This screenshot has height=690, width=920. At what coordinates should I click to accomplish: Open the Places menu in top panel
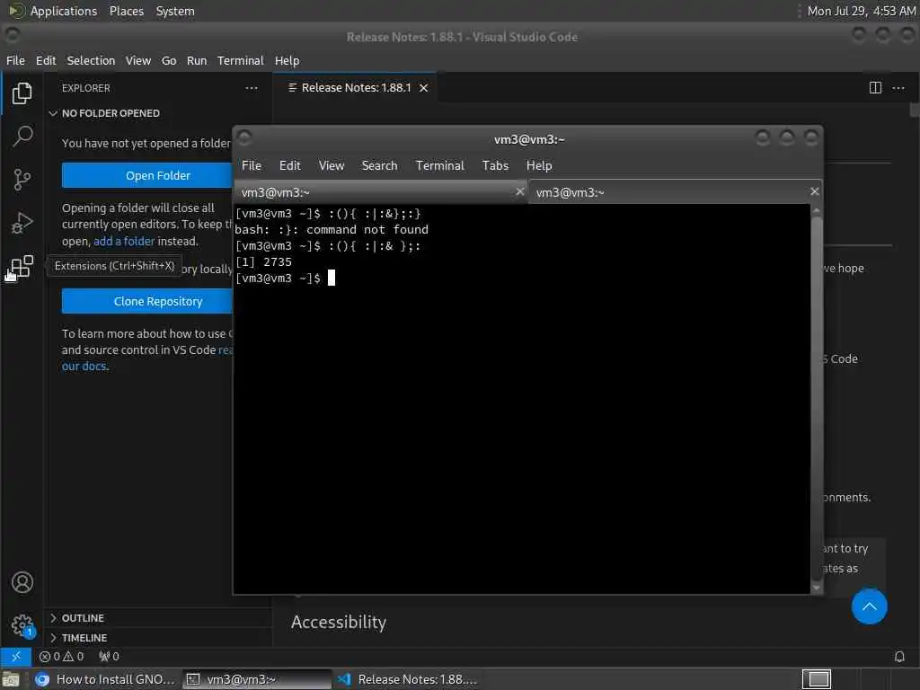point(126,11)
